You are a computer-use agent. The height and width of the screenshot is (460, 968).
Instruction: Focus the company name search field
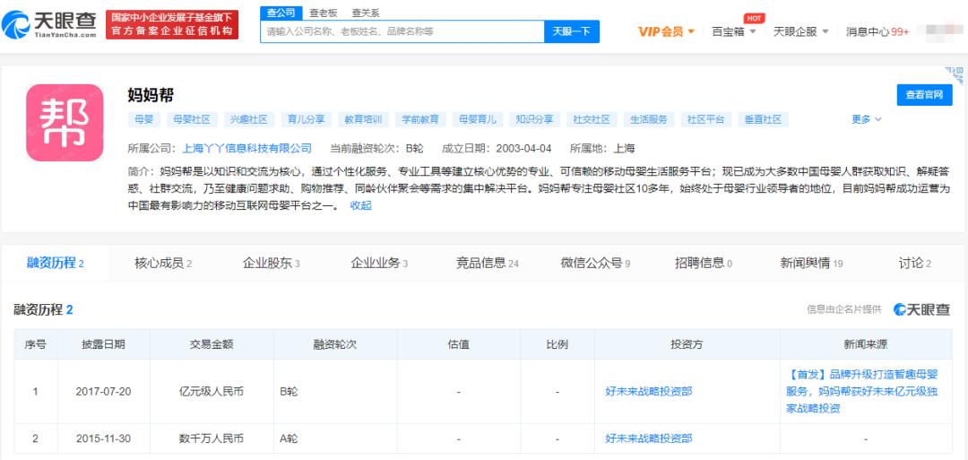(402, 30)
